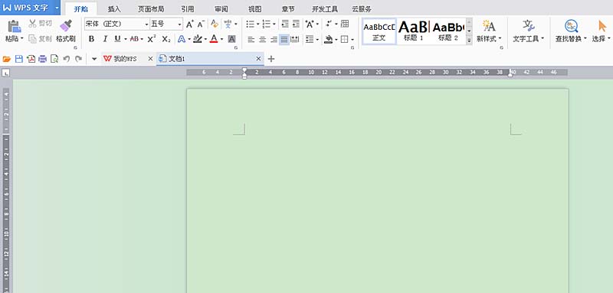Close the 文档1 tab
The height and width of the screenshot is (293, 613).
[x=258, y=59]
